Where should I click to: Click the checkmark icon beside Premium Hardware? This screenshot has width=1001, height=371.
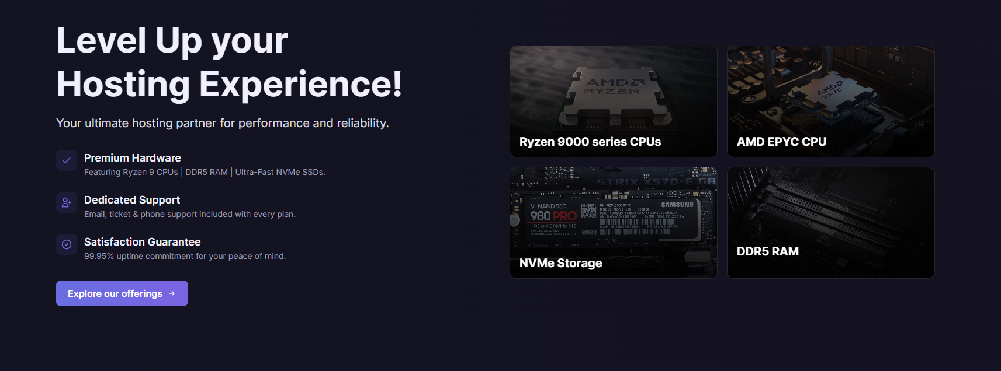click(x=67, y=160)
